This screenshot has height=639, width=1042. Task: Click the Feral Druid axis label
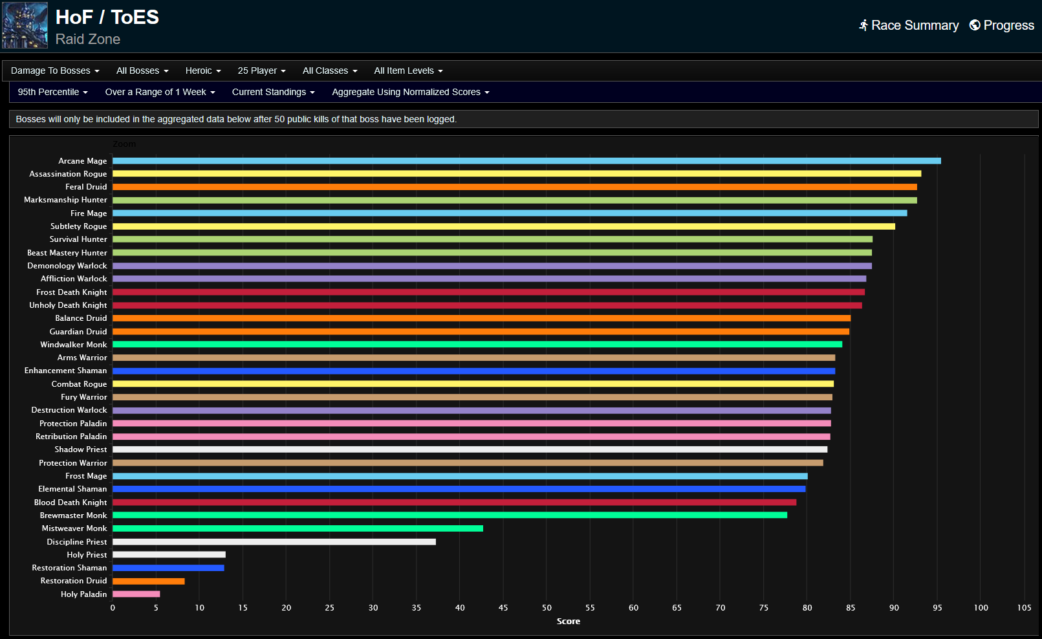(86, 187)
